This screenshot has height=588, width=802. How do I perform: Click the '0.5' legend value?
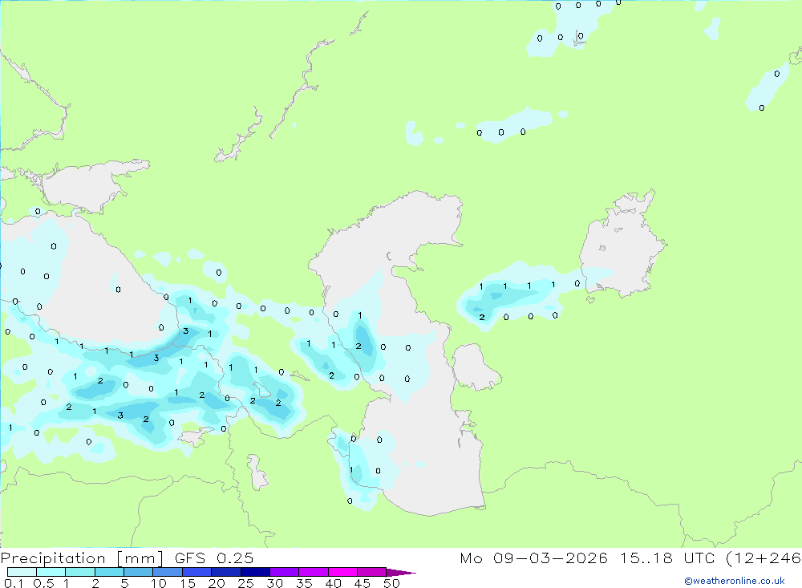click(x=43, y=583)
